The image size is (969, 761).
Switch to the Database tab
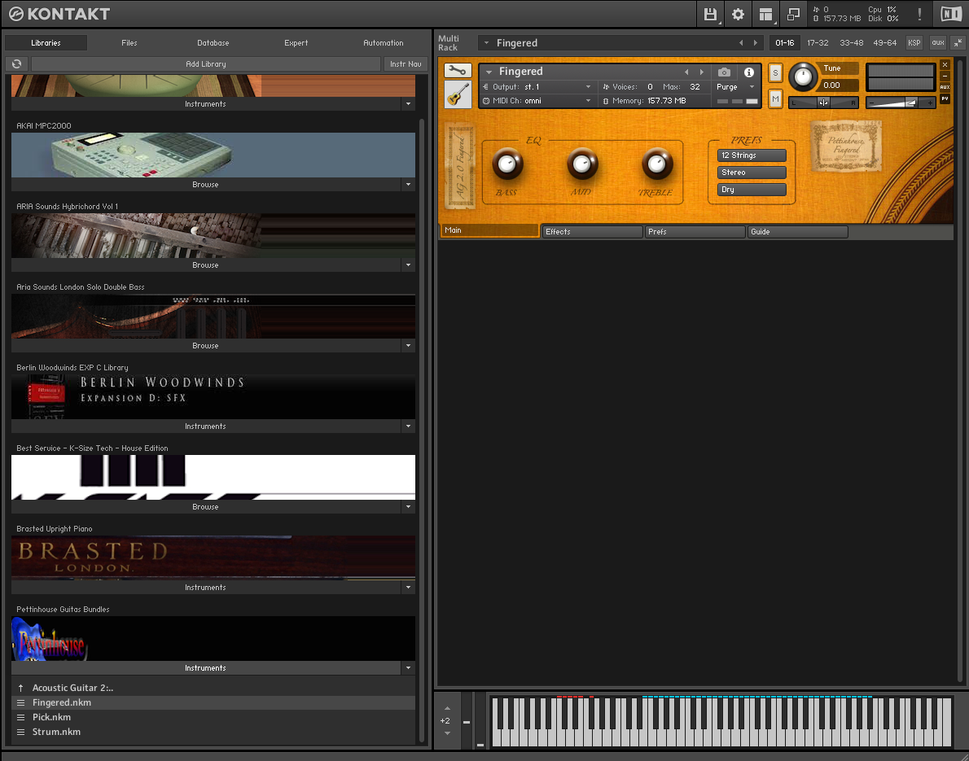[213, 42]
